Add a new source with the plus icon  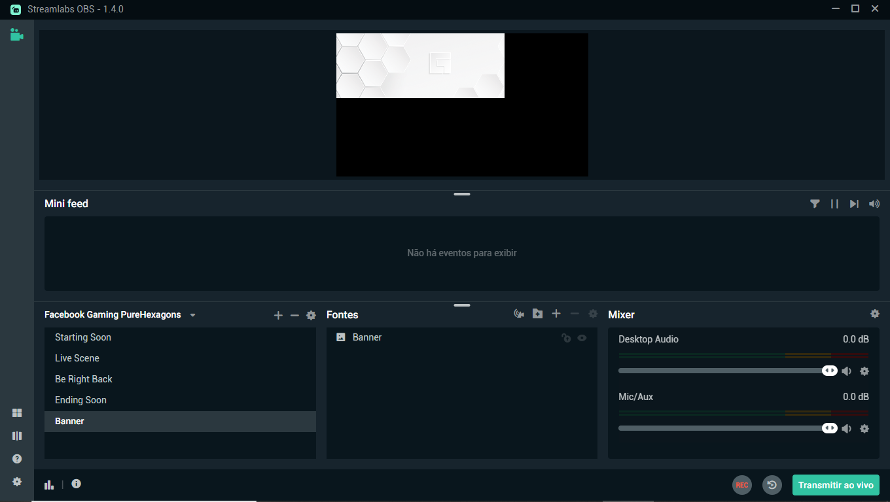pyautogui.click(x=556, y=314)
